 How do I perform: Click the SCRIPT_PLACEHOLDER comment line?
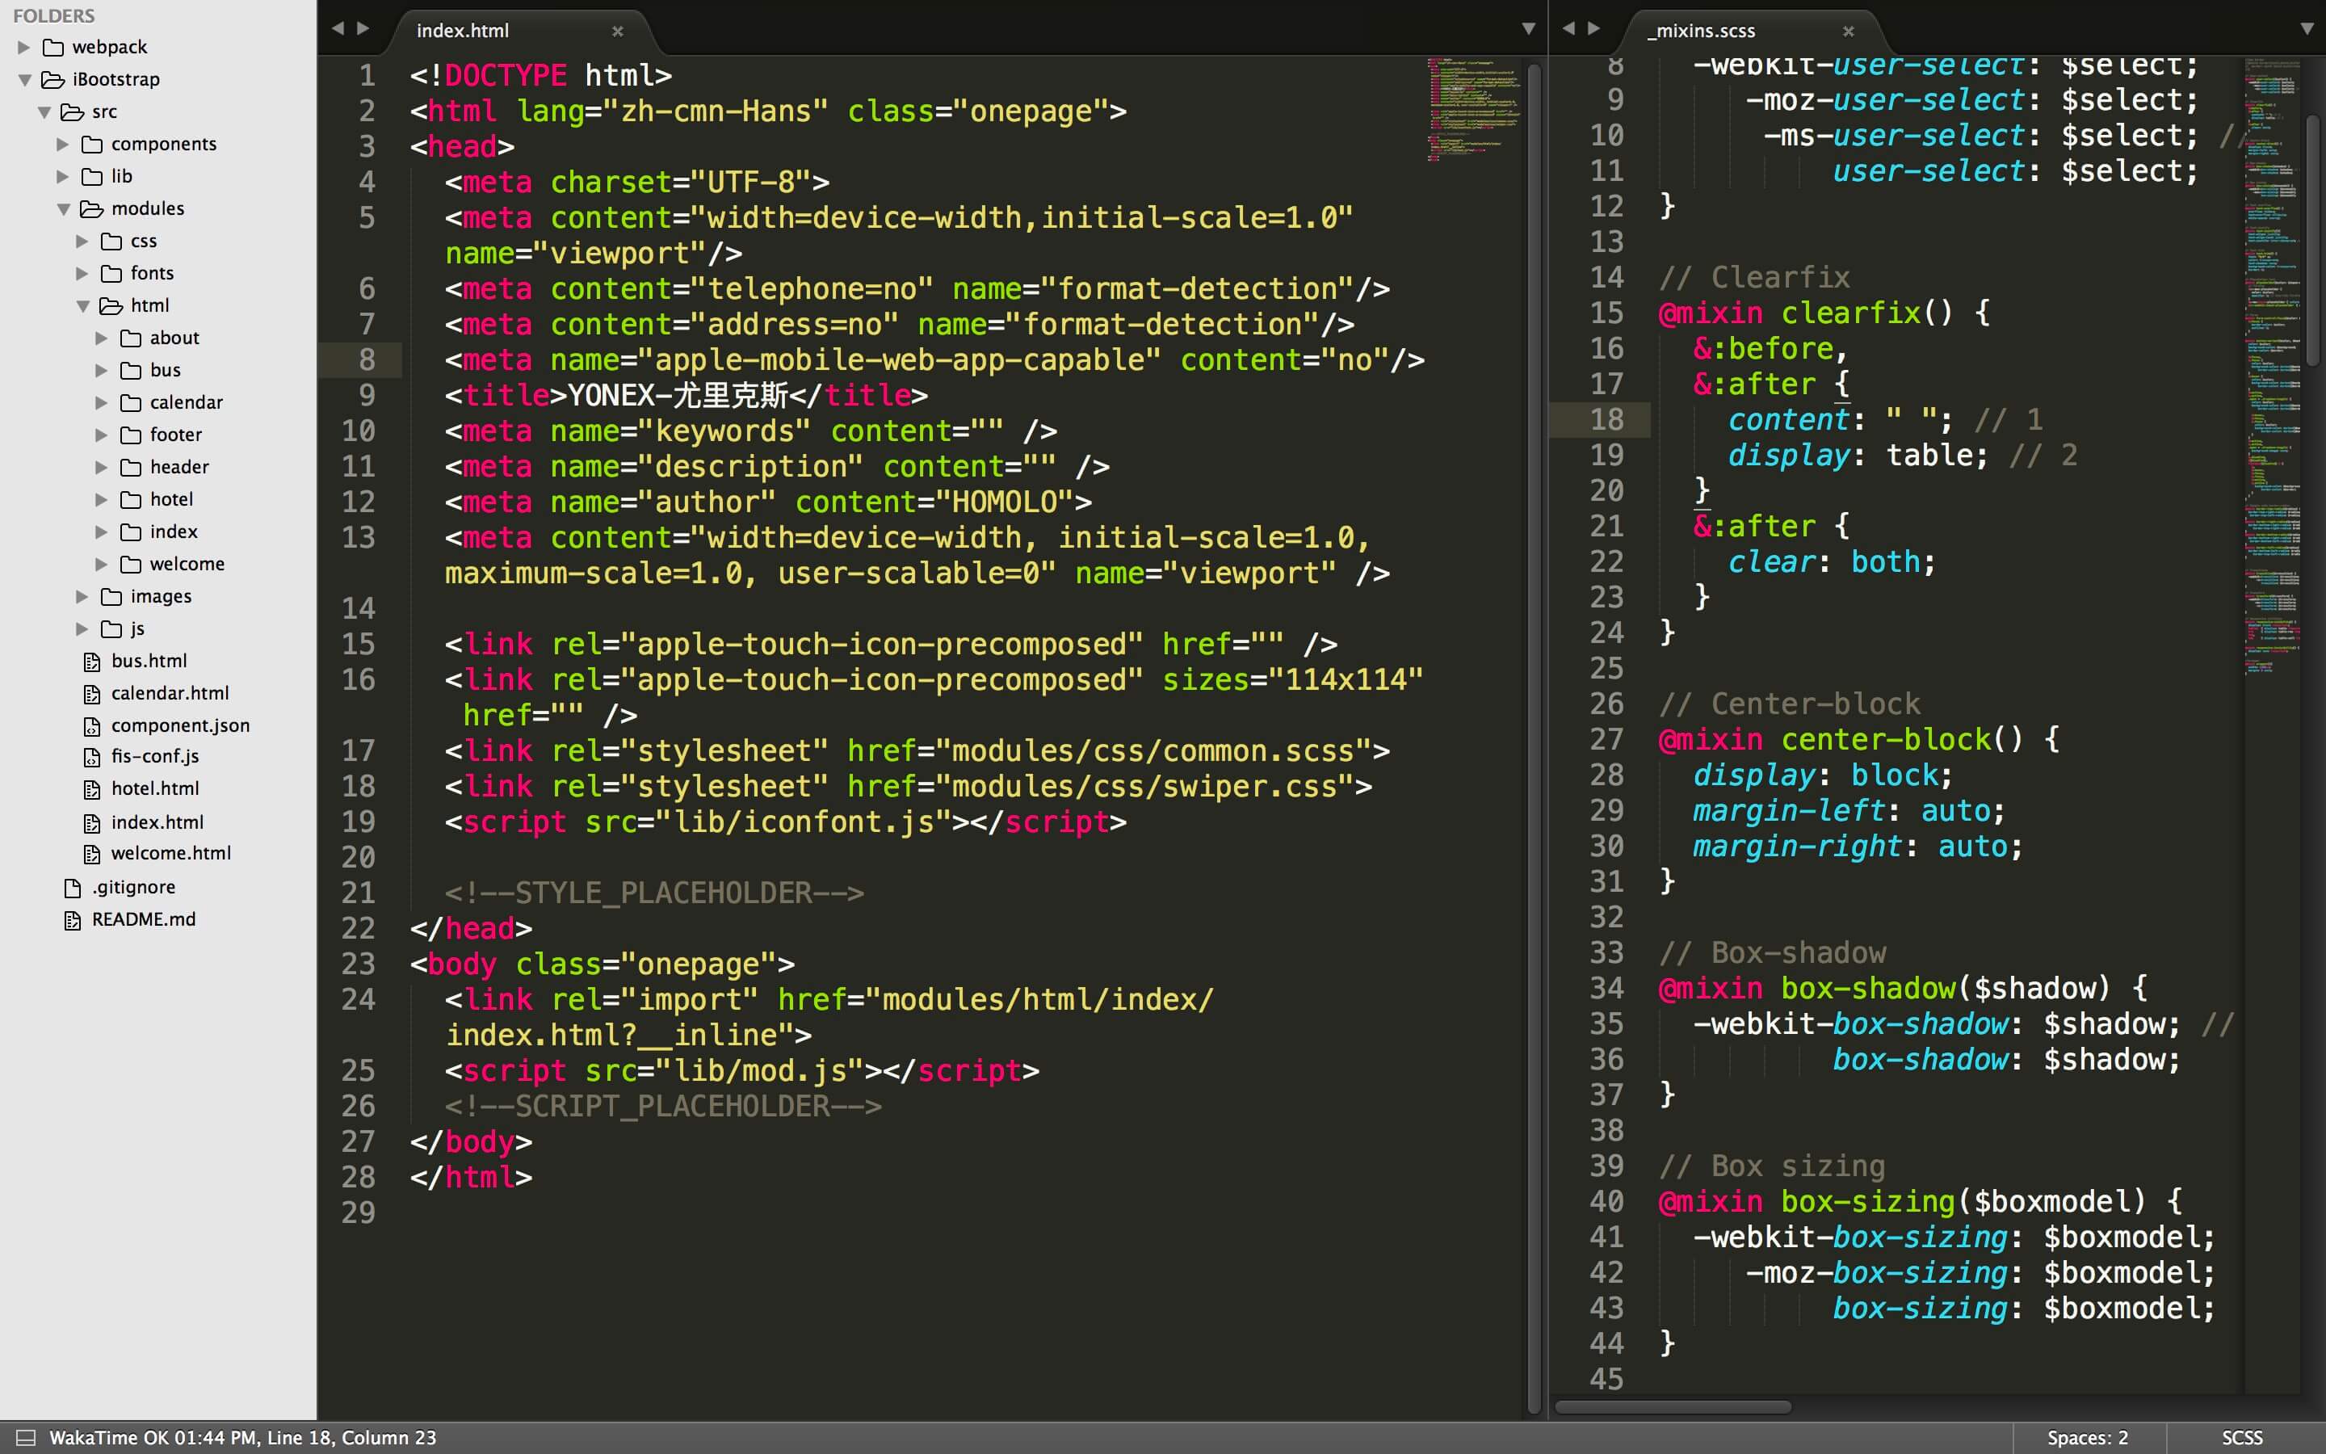click(663, 1106)
